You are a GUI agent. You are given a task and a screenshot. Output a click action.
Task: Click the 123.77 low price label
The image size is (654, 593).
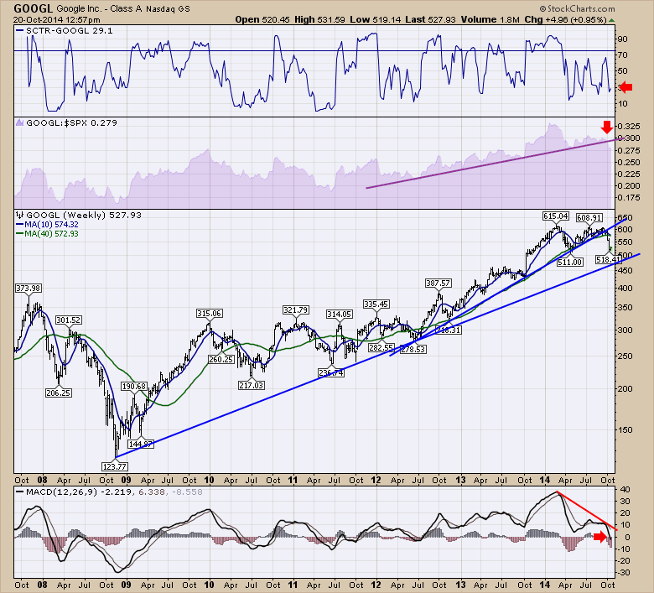click(114, 466)
